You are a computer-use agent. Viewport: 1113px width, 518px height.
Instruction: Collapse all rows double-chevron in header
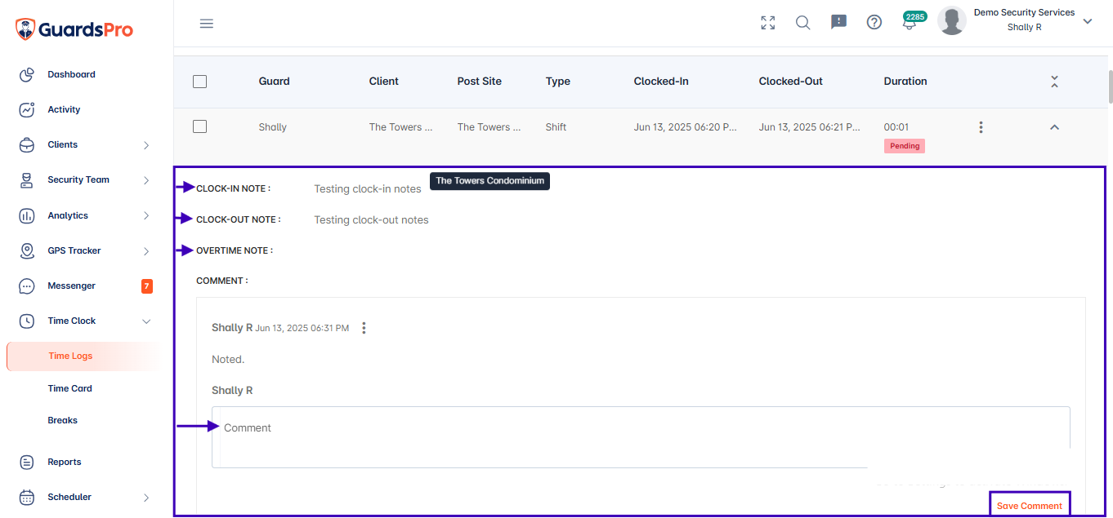tap(1054, 82)
